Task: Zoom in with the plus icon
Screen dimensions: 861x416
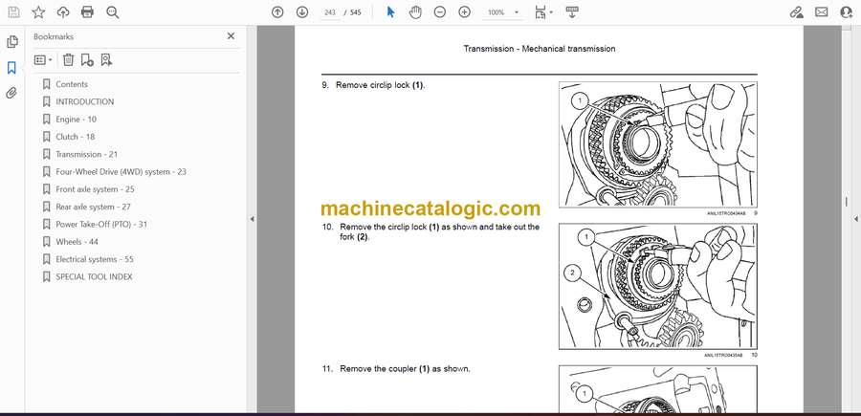Action: point(464,12)
